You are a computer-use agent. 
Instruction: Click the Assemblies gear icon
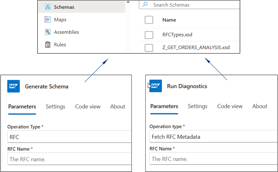point(48,32)
